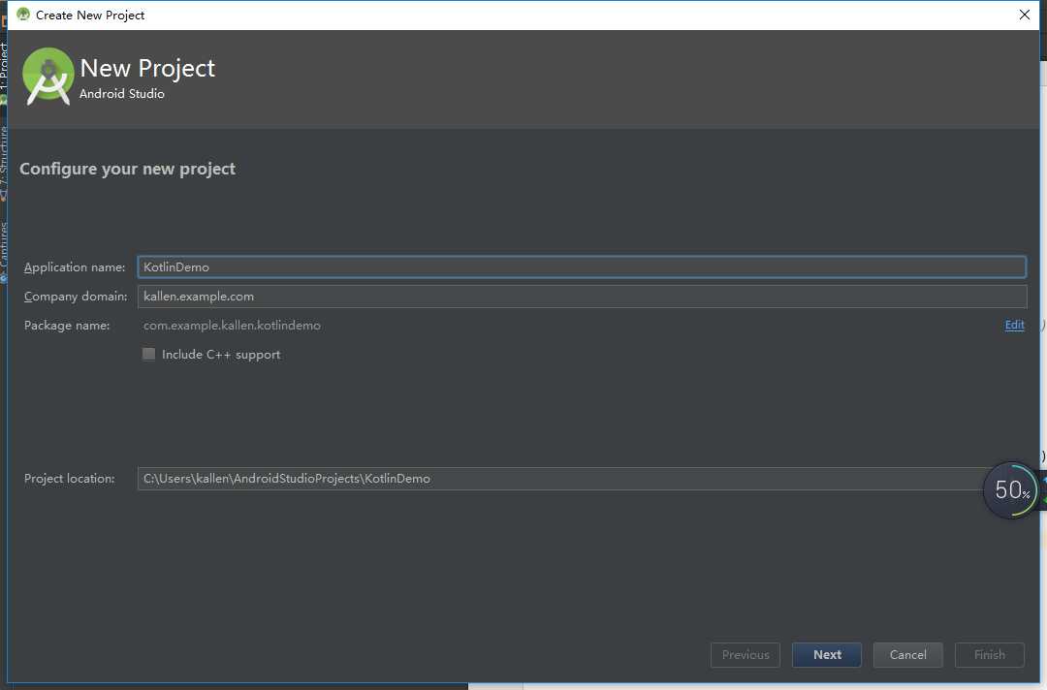
Task: Click the 'Package name:' label
Action: pyautogui.click(x=67, y=326)
